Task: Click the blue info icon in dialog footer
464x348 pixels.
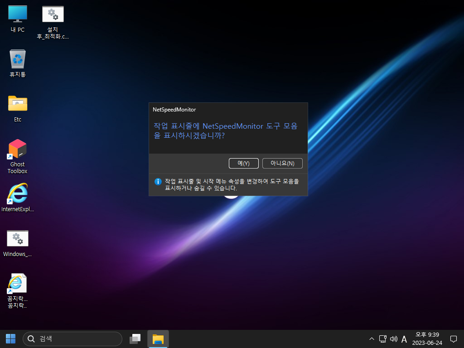Action: [x=158, y=182]
